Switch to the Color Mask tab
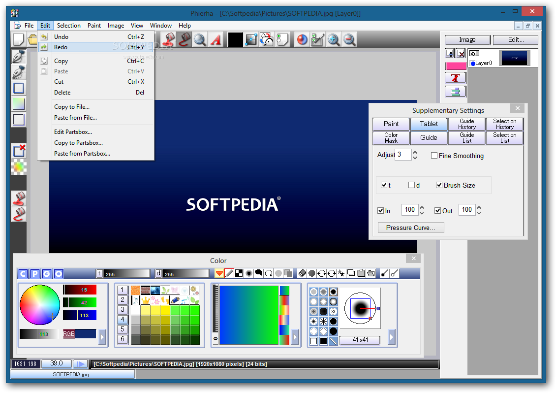The height and width of the screenshot is (393, 556). [x=391, y=138]
